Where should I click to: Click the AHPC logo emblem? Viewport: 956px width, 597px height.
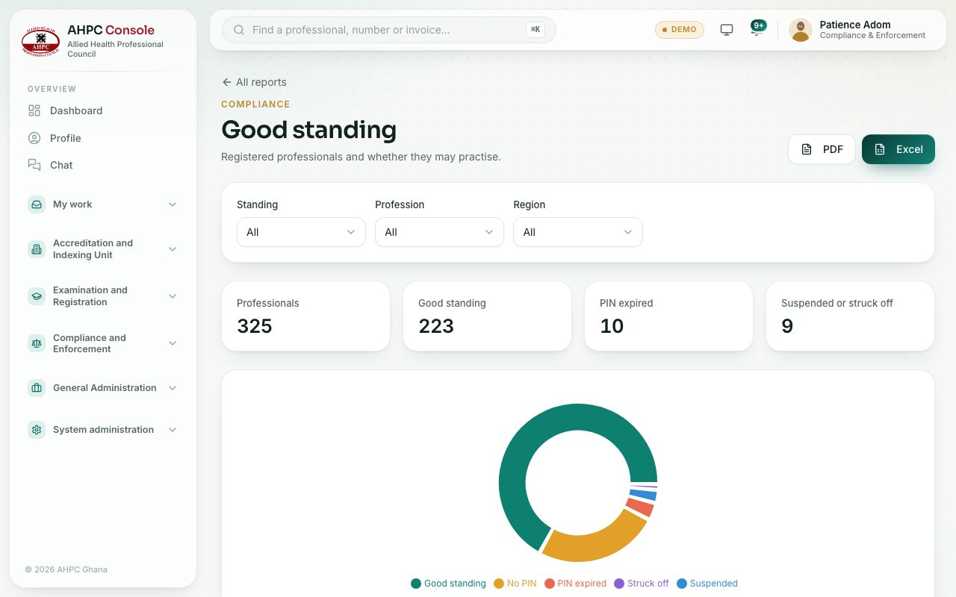tap(40, 42)
